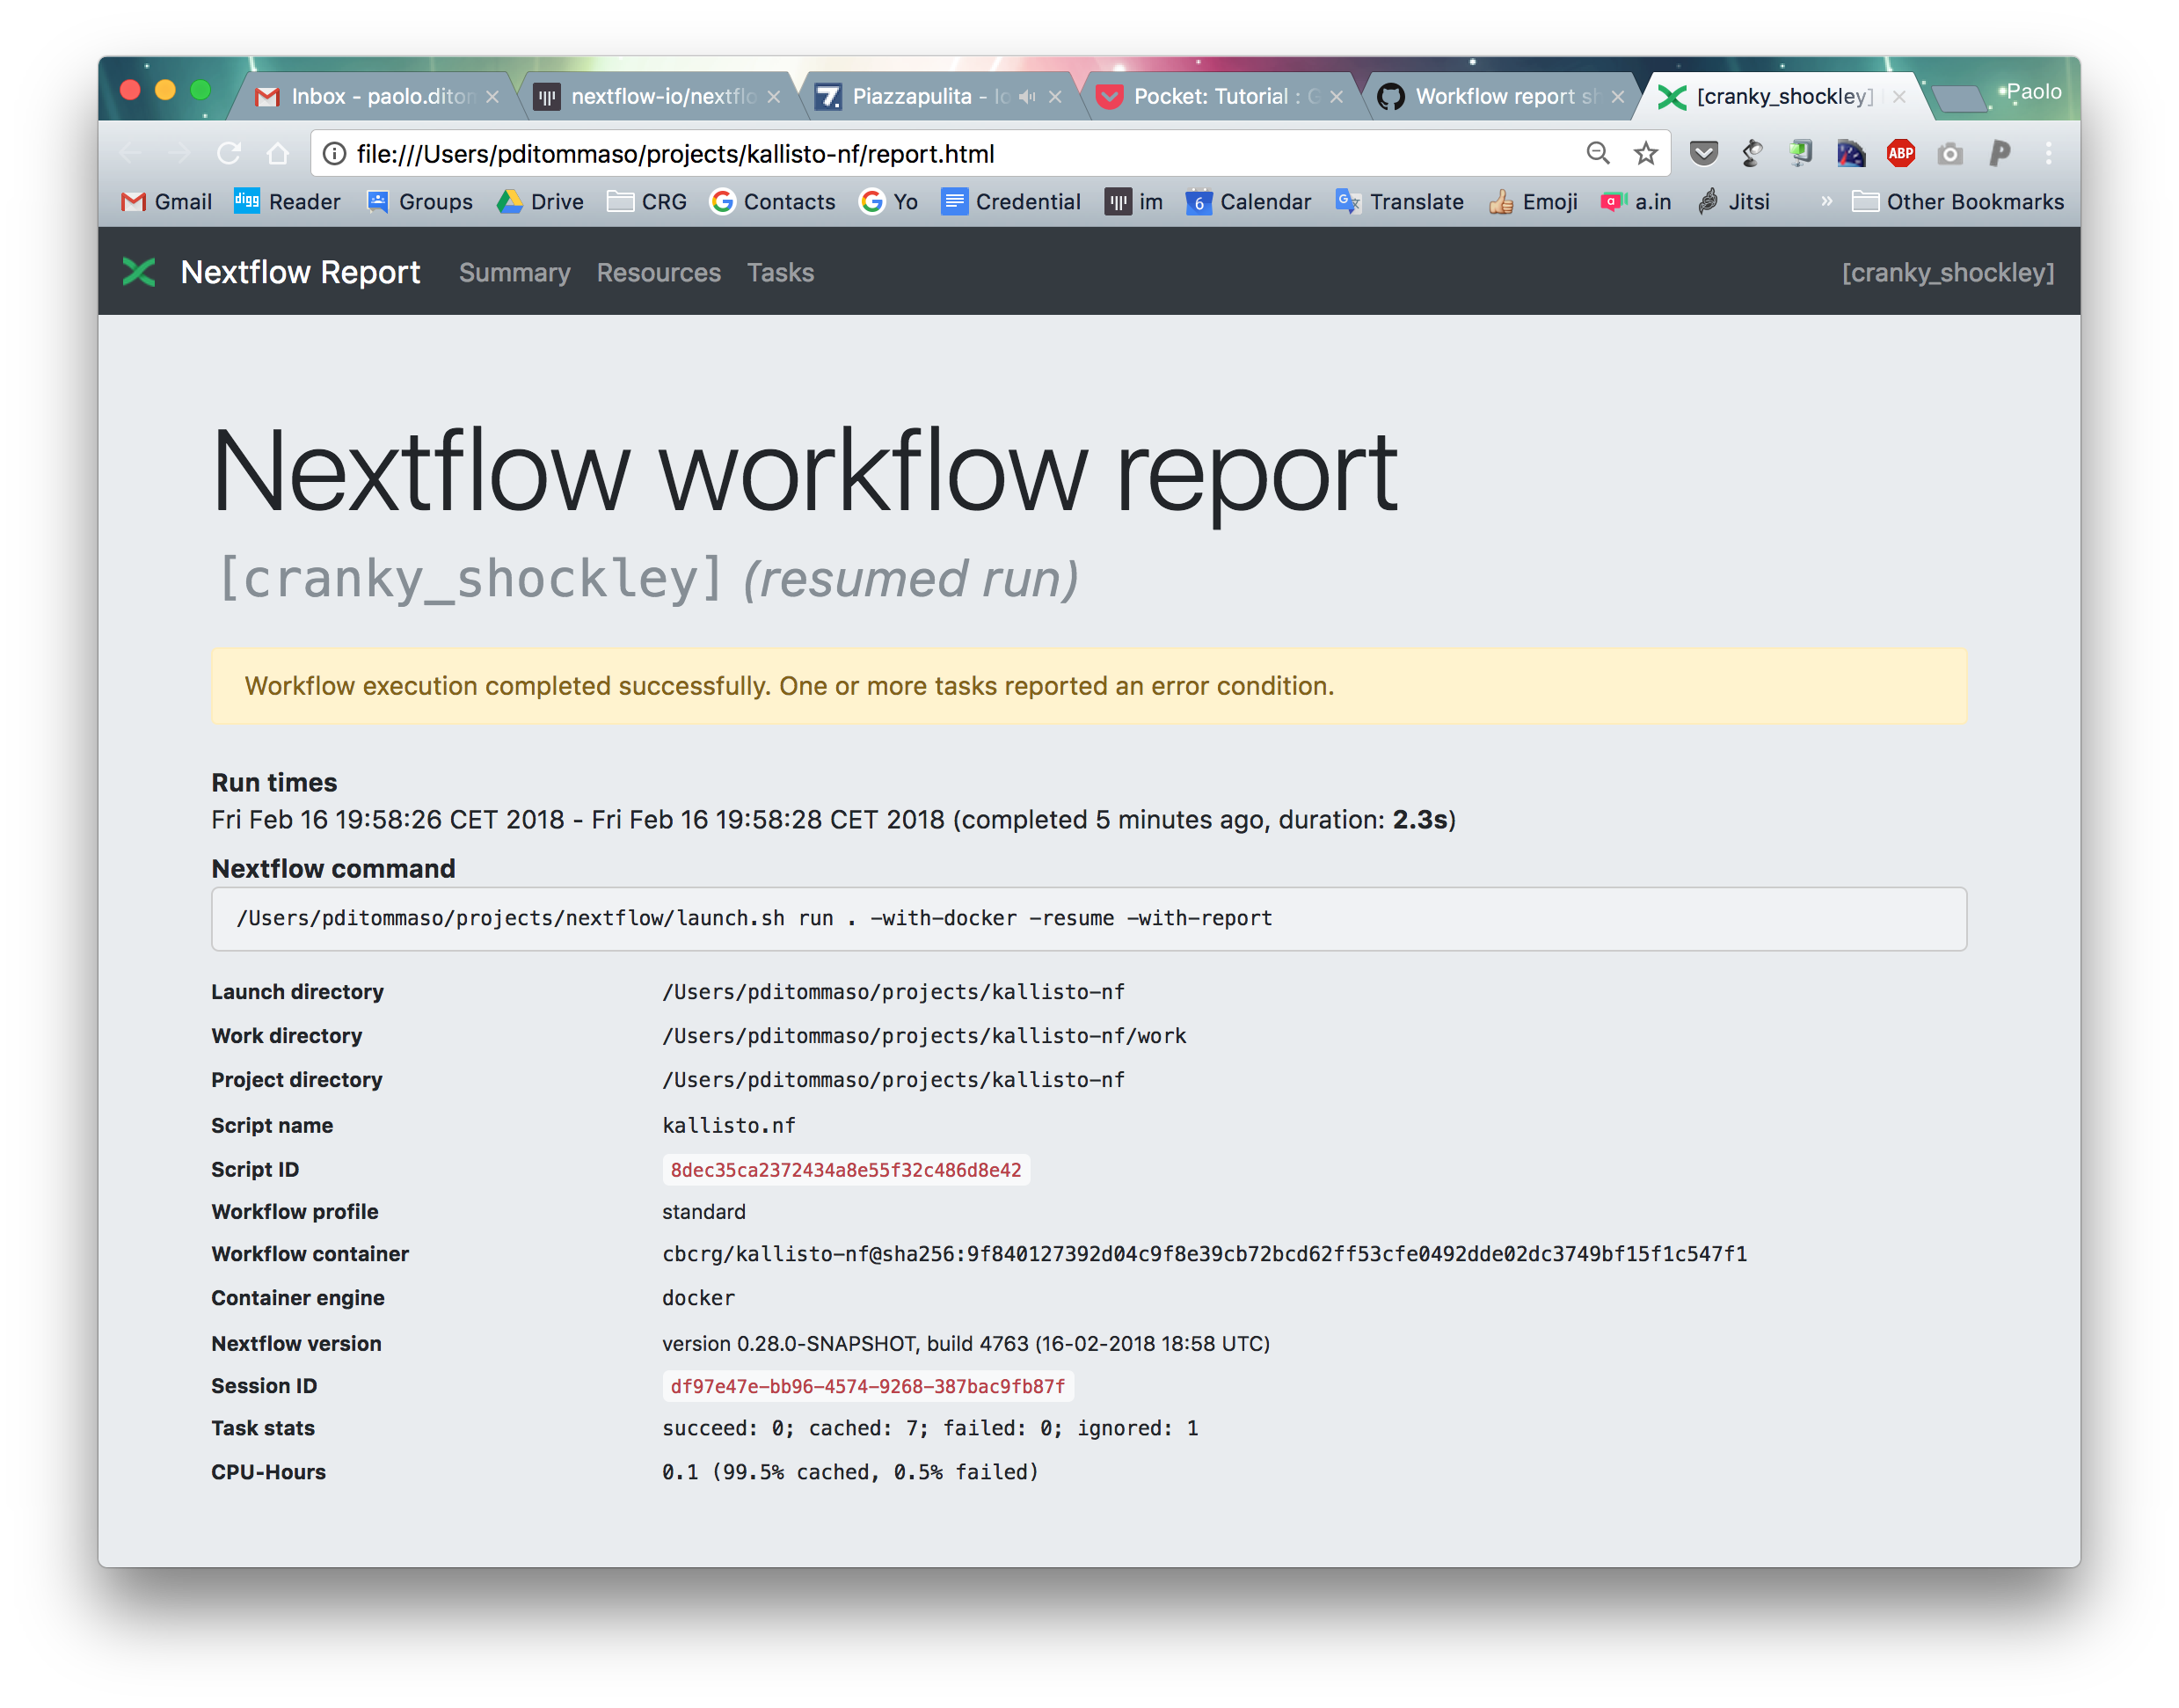Viewport: 2179px width, 1708px height.
Task: Open the Contacts bookmark
Action: coord(772,202)
